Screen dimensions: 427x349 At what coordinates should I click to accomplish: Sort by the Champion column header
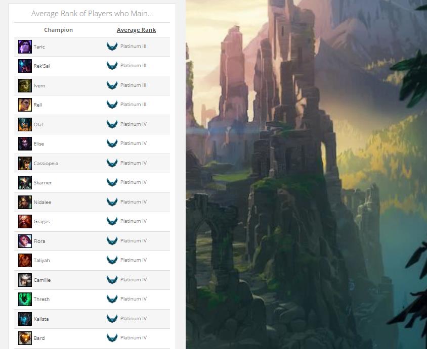pos(58,30)
